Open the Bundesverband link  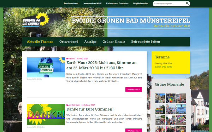pos(71,4)
